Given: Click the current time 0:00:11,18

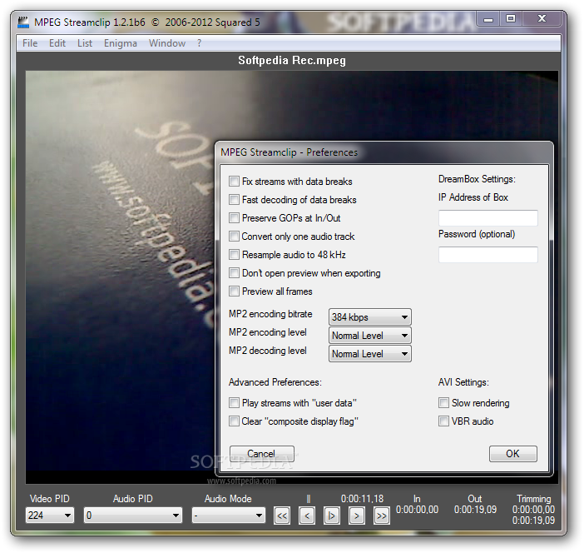Looking at the screenshot, I should (x=362, y=499).
